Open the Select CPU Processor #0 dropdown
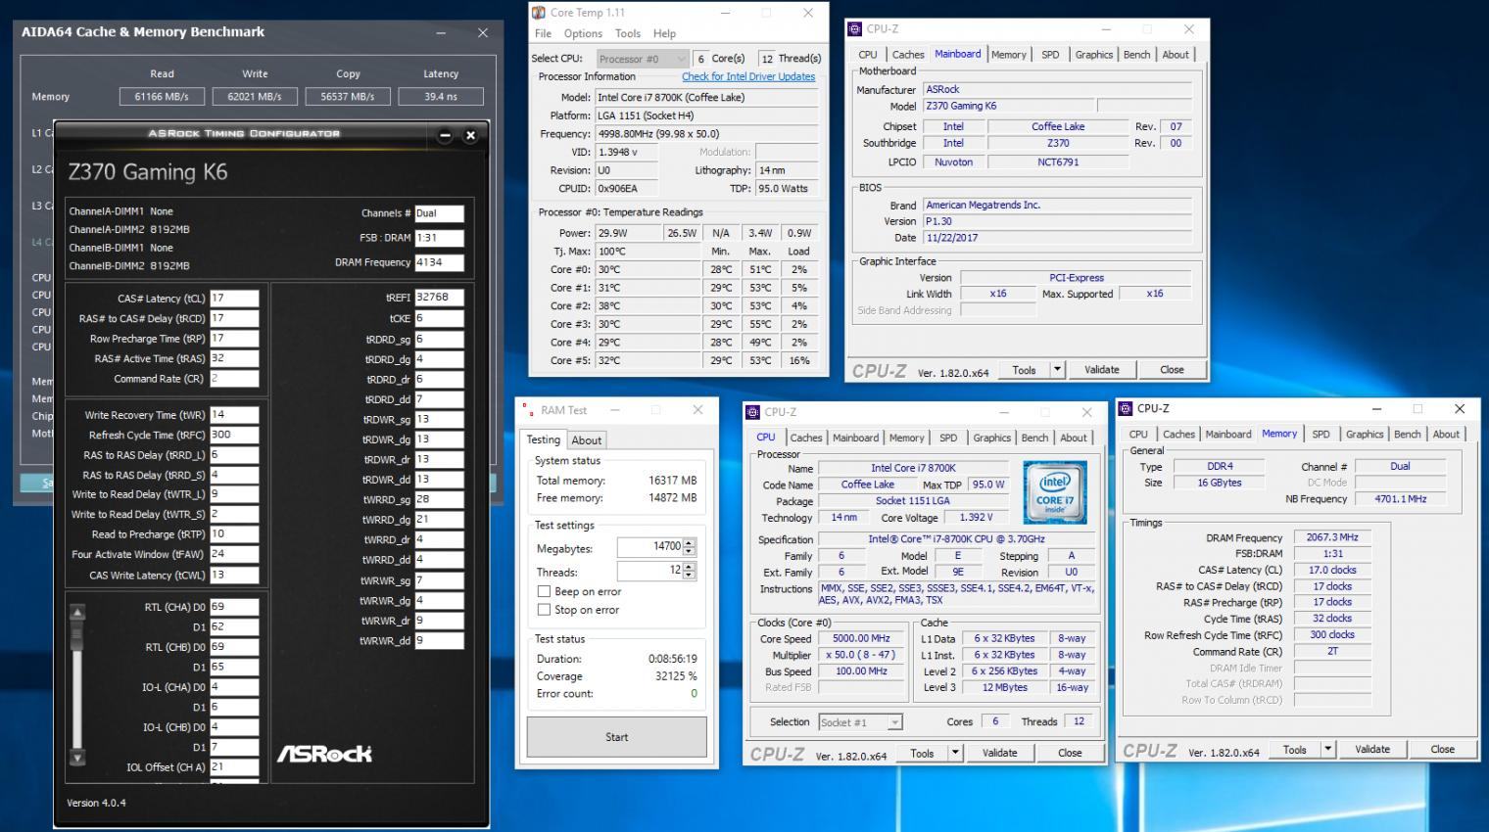 click(642, 59)
